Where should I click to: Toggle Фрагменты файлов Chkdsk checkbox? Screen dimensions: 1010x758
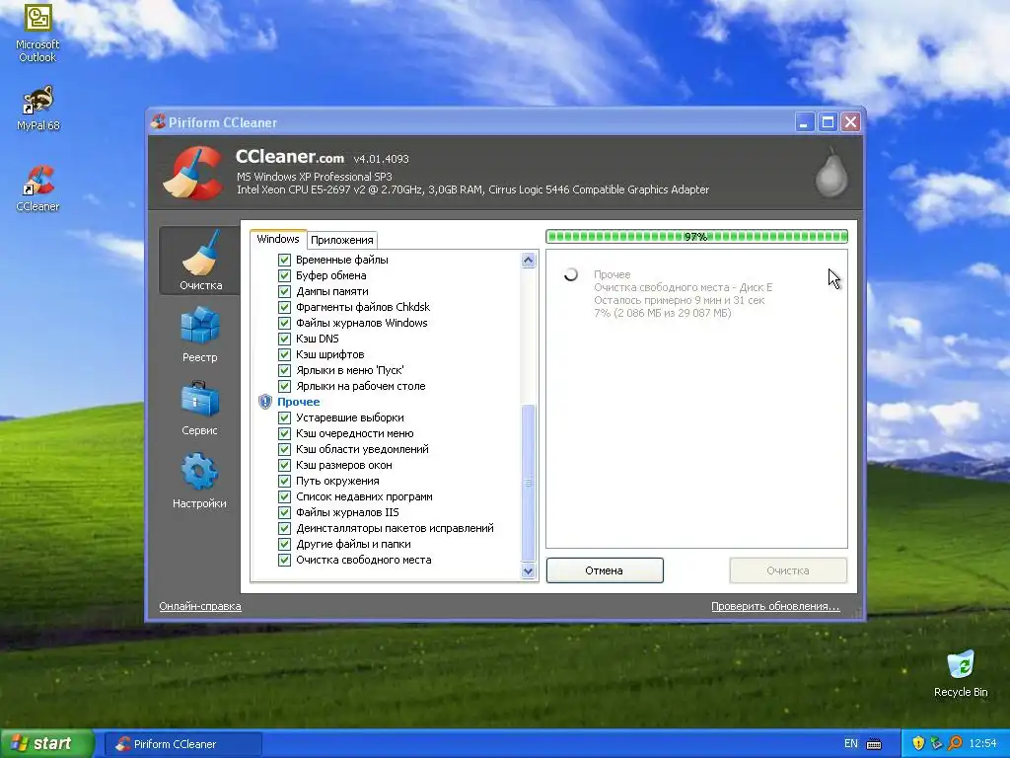tap(284, 307)
